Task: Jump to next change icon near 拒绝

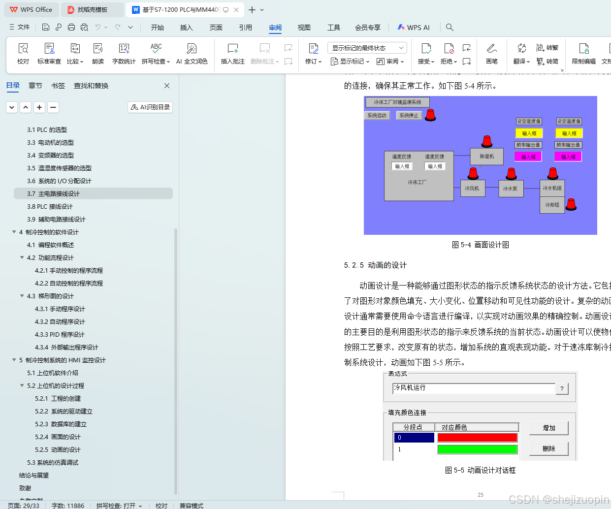Action: (x=467, y=62)
